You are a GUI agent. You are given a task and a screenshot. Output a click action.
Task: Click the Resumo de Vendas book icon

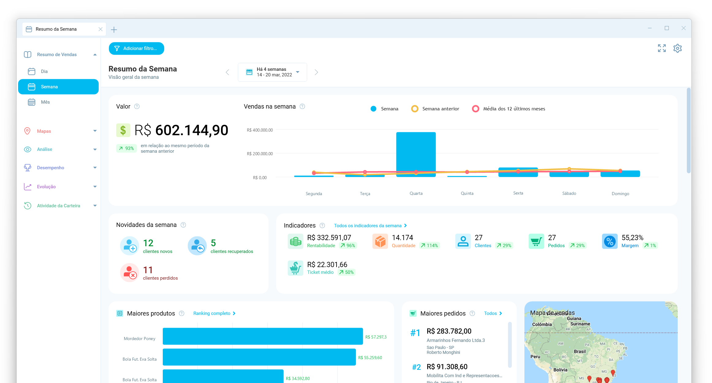click(x=28, y=55)
